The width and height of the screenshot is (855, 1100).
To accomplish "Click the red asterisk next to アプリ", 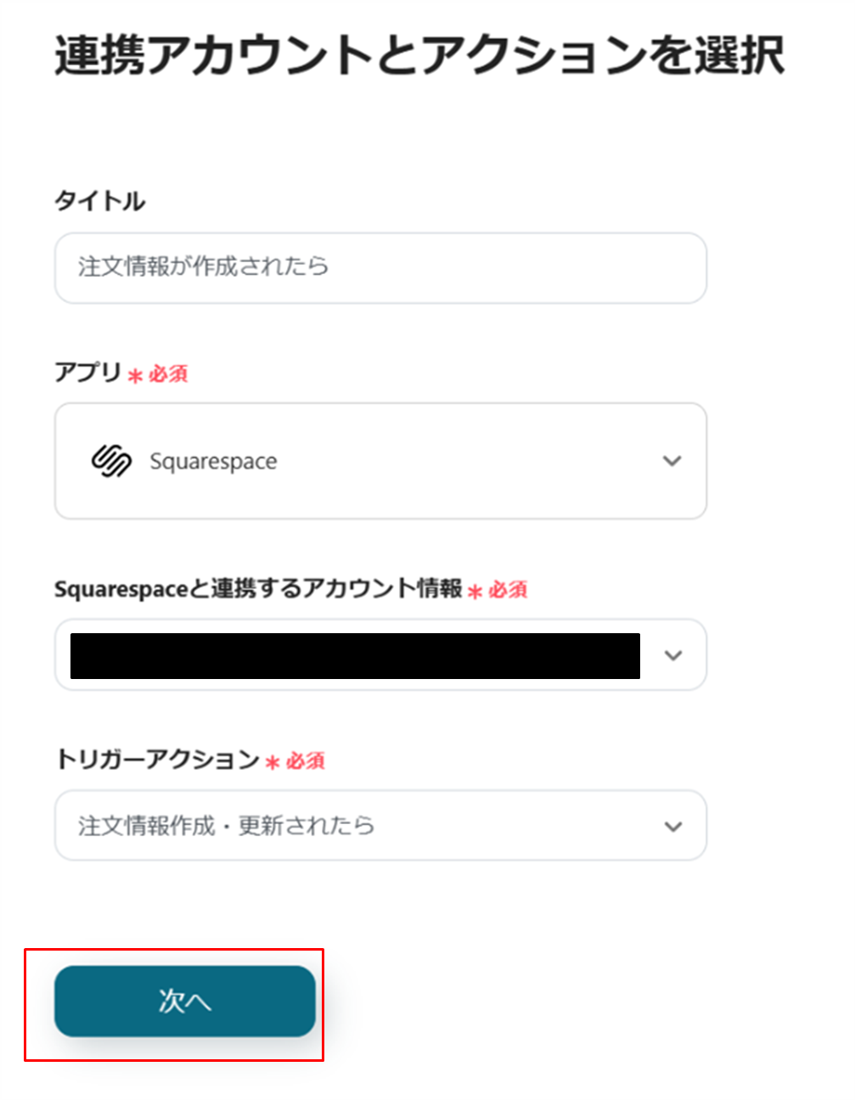I will pyautogui.click(x=135, y=375).
